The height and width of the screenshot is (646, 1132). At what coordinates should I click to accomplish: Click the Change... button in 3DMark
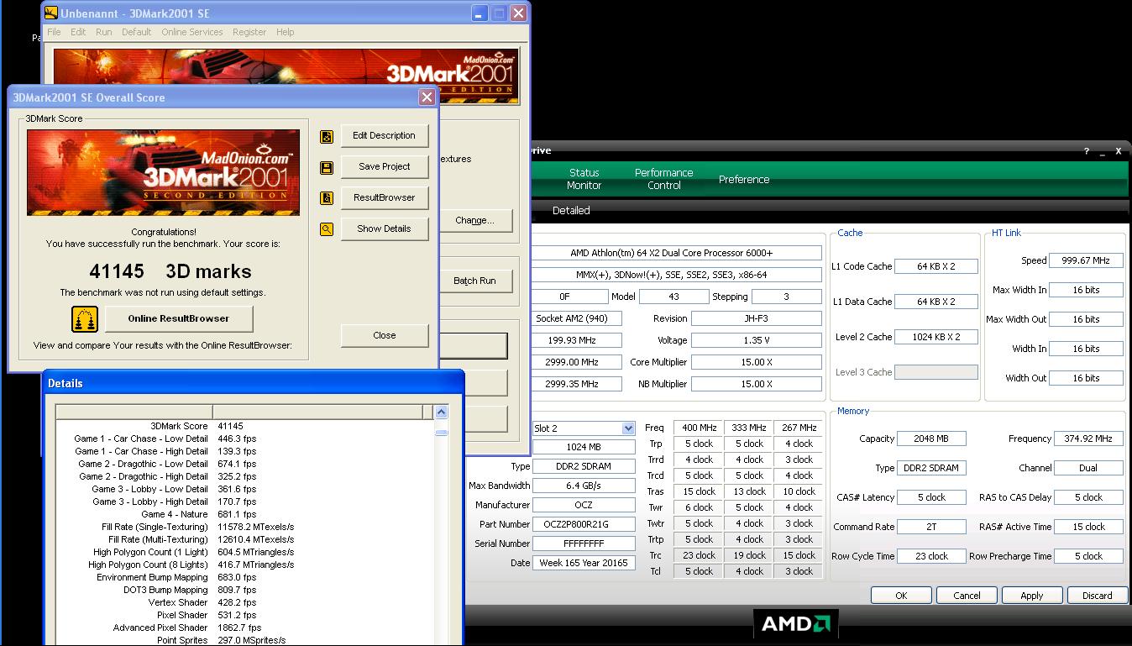tap(474, 221)
